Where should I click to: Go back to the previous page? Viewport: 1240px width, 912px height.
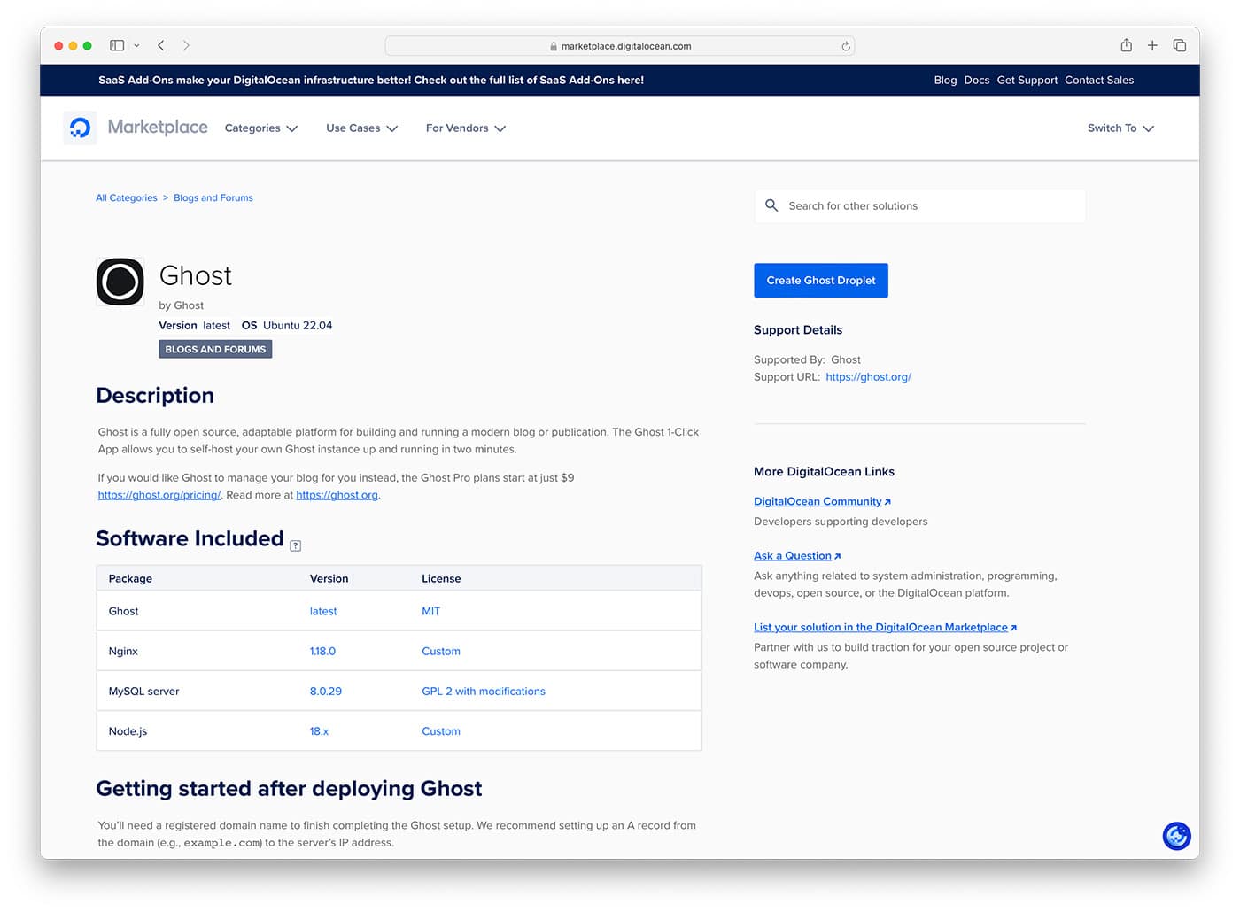click(160, 45)
